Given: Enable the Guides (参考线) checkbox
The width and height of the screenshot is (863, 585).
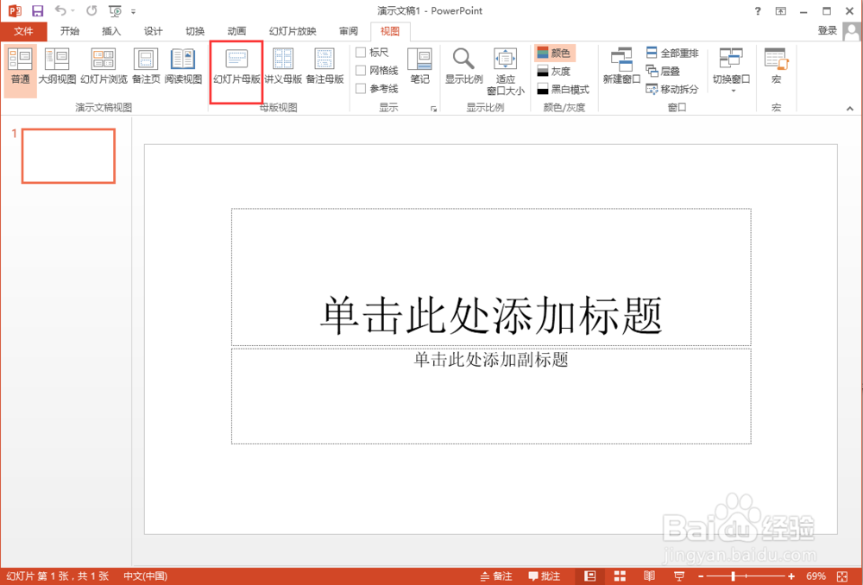Looking at the screenshot, I should [x=361, y=89].
